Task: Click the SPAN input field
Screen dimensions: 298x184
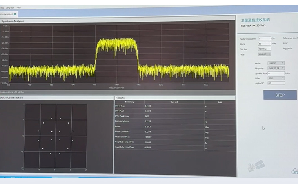Action: coord(264,44)
